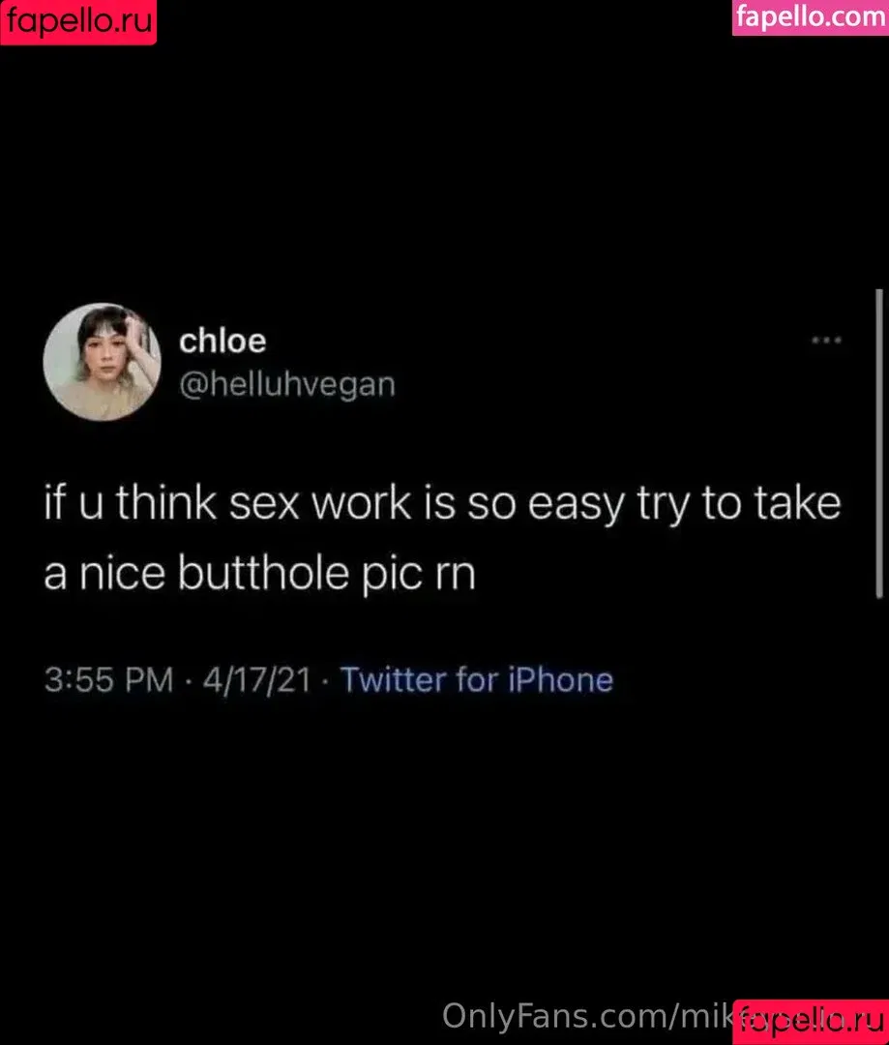The image size is (889, 1045).
Task: Click the word 'nice' in second tweet line
Action: [122, 574]
